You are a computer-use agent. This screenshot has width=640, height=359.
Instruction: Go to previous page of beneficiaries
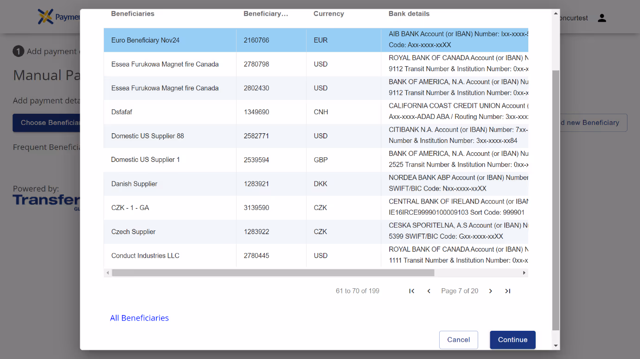point(429,291)
